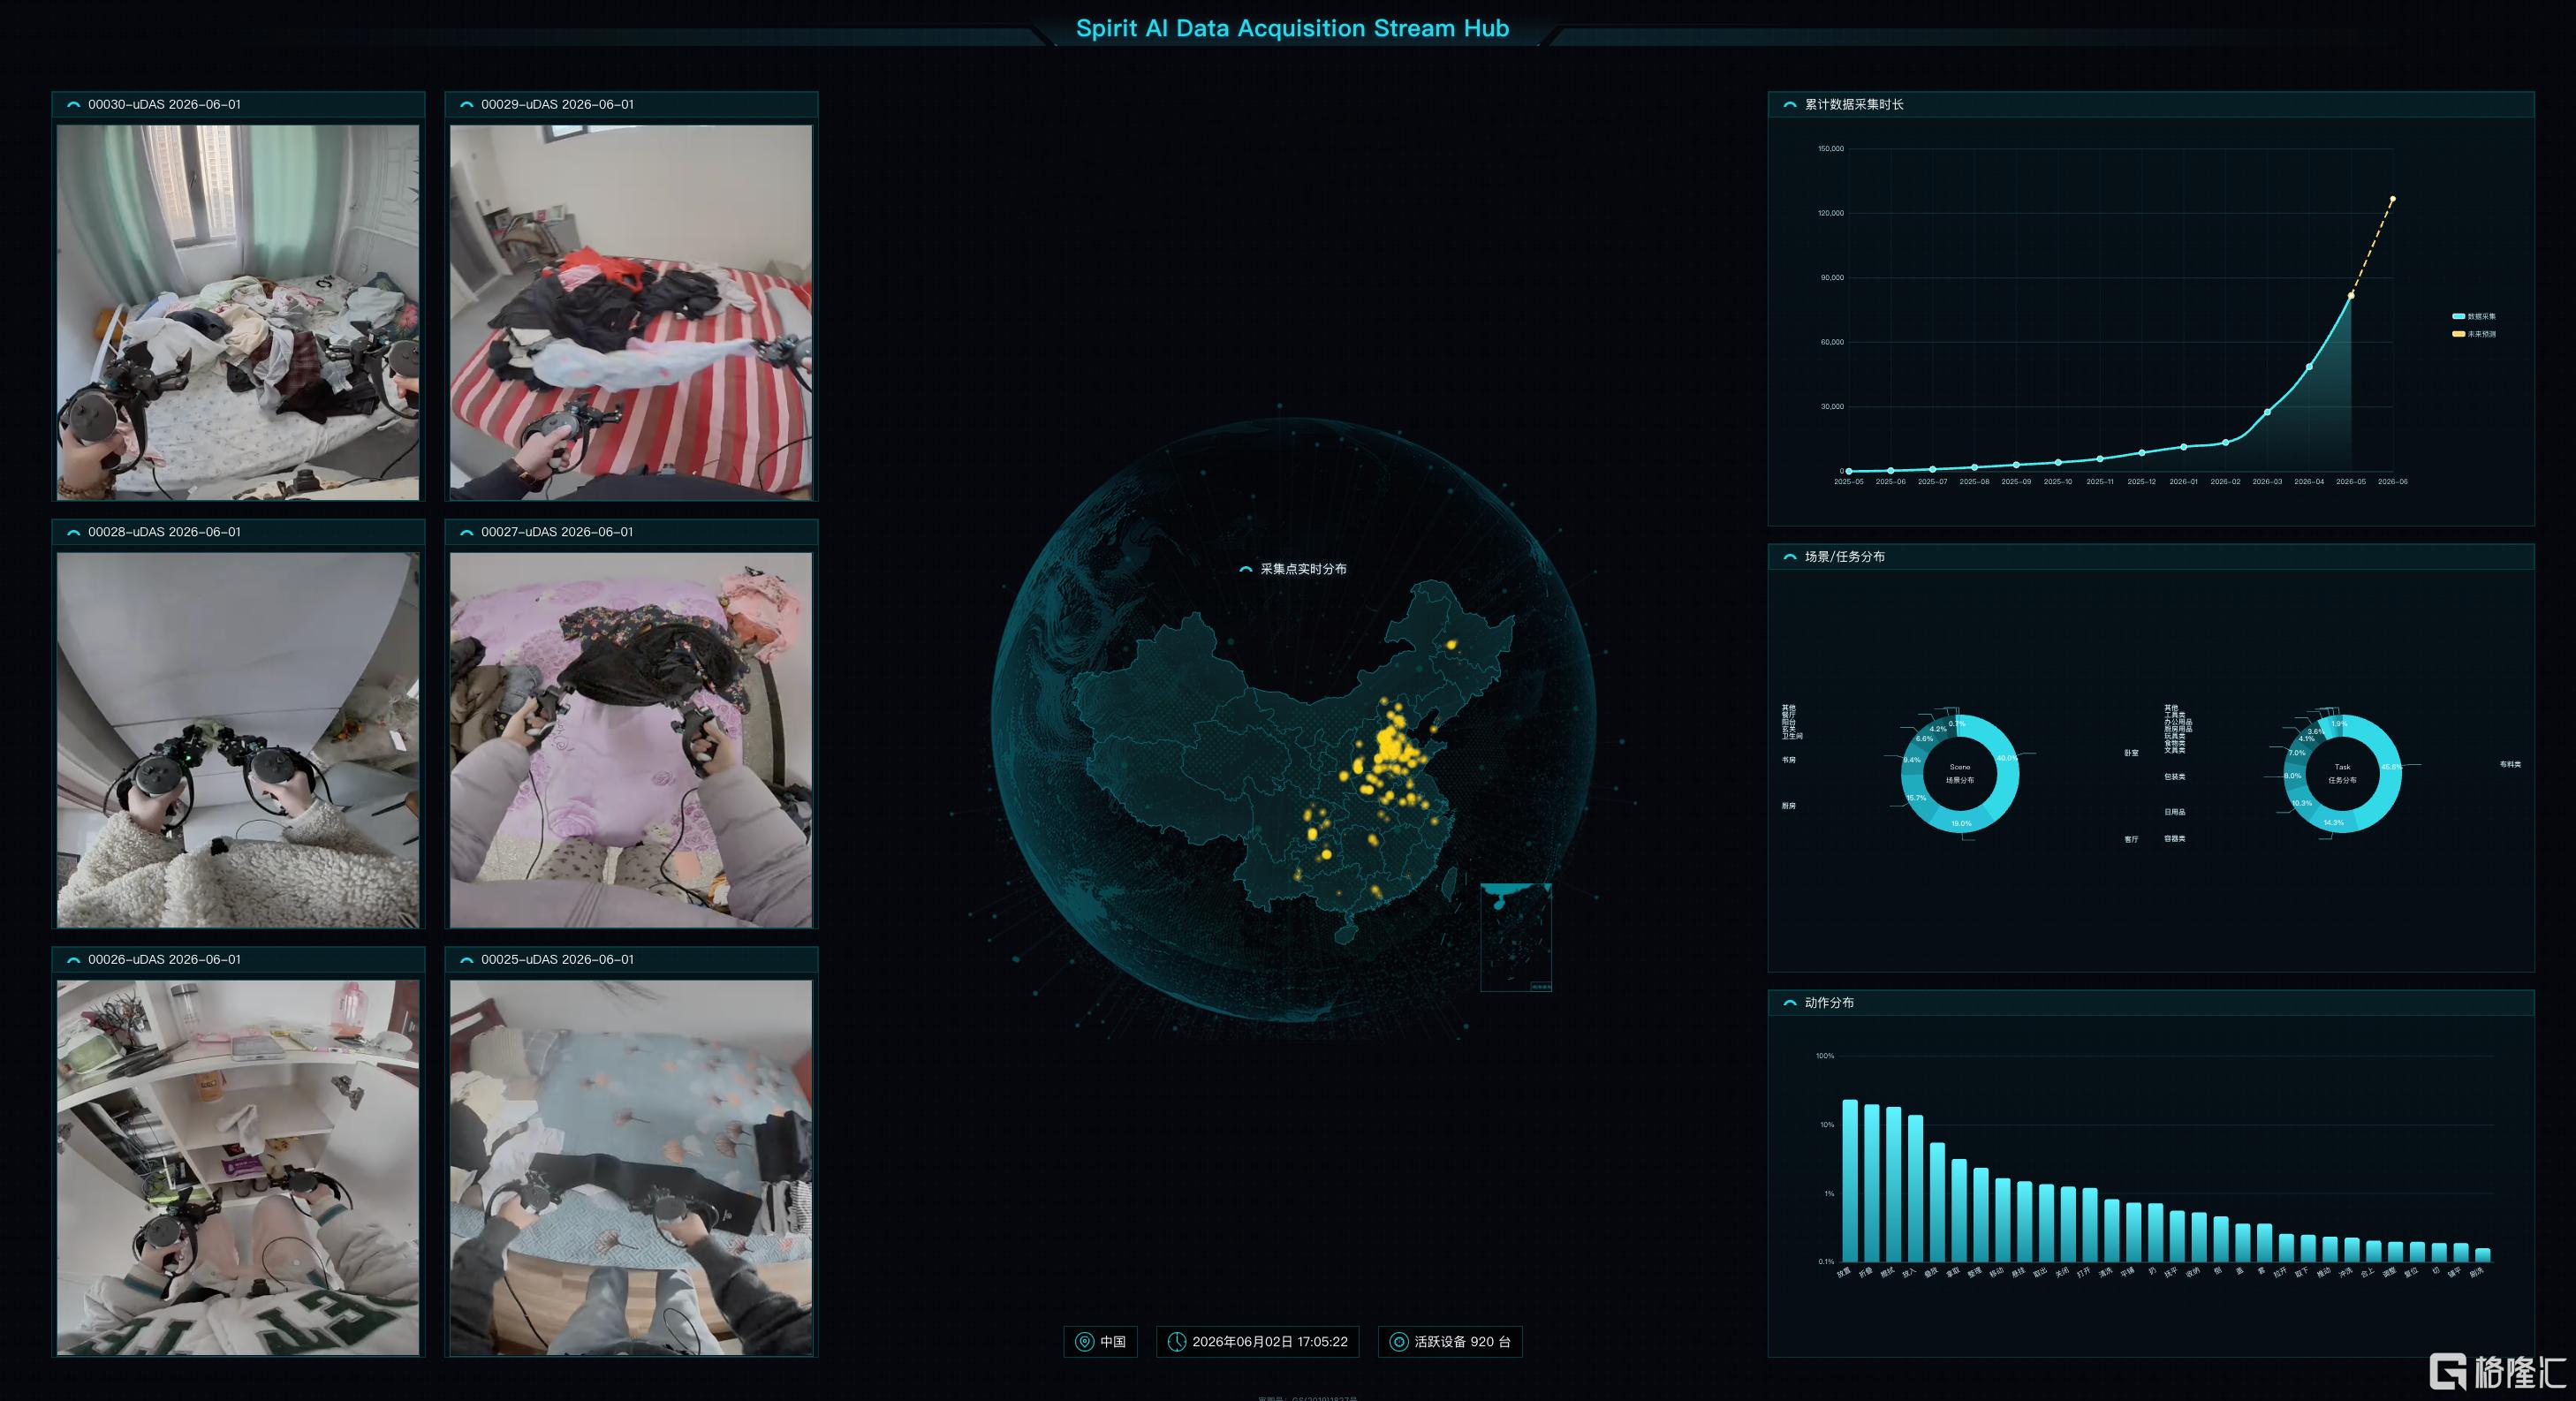Open the 00028-uDAS video feed
The height and width of the screenshot is (1401, 2576).
[x=238, y=740]
